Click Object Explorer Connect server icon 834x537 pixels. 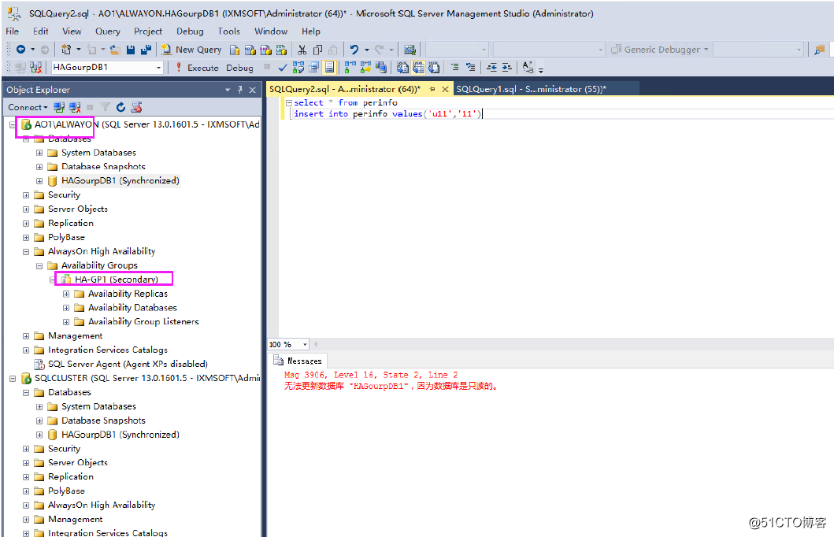pos(59,107)
